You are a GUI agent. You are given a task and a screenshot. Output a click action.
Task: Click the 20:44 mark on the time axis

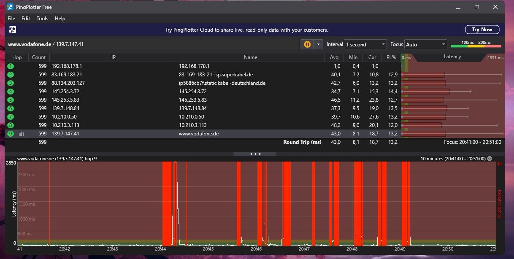[x=160, y=249]
